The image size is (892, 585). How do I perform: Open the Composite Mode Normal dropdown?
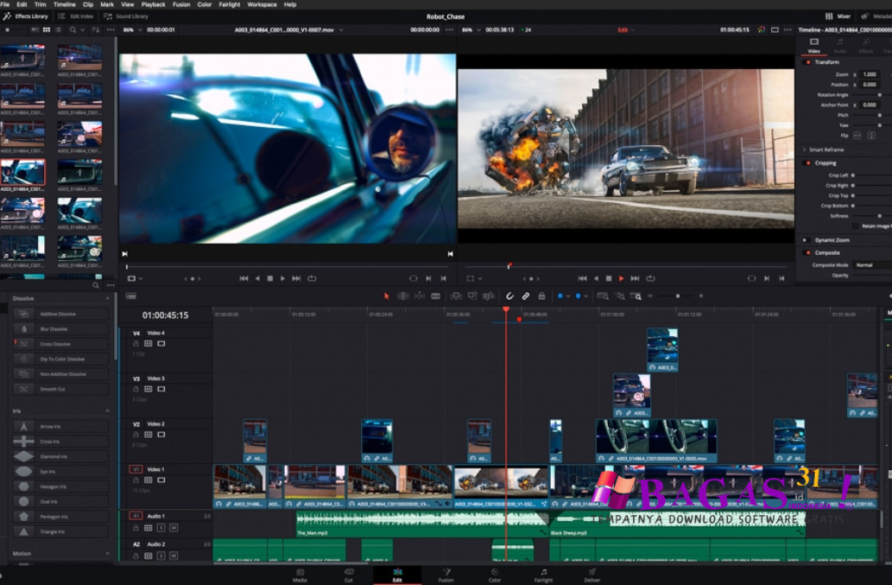click(872, 265)
